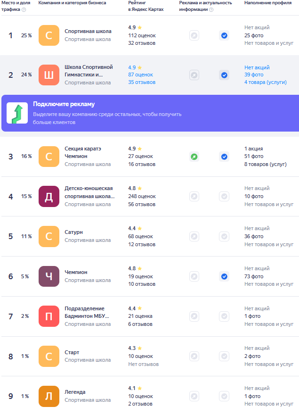Click the help icon next to 'Место и доля трафика'

(24, 9)
